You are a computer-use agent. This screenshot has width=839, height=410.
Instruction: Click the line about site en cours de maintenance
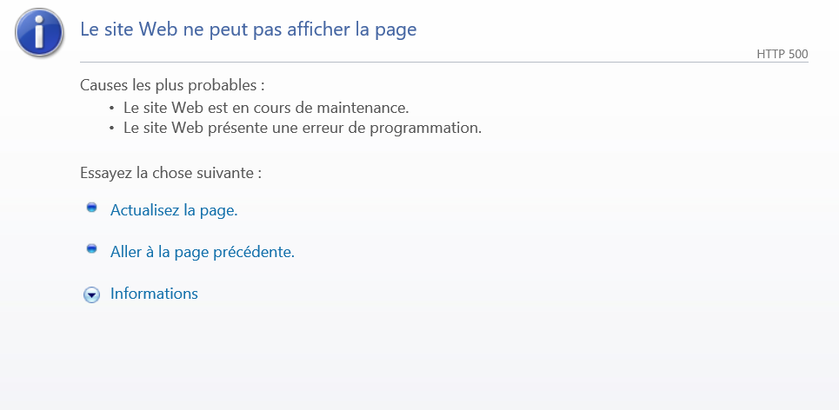[266, 108]
